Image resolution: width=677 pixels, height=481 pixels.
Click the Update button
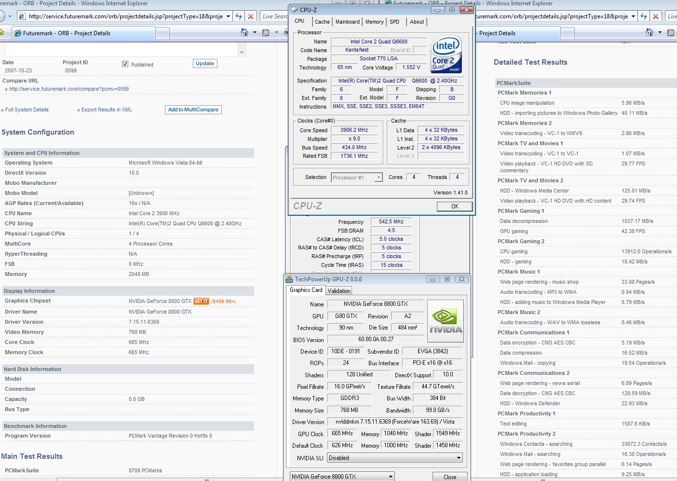click(x=205, y=64)
